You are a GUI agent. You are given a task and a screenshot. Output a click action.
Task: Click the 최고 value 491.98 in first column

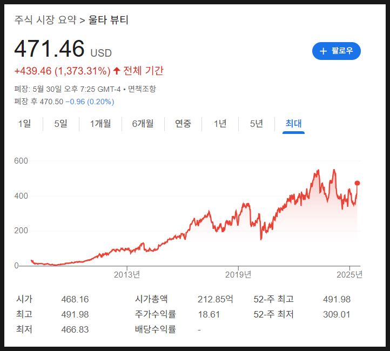pos(75,314)
